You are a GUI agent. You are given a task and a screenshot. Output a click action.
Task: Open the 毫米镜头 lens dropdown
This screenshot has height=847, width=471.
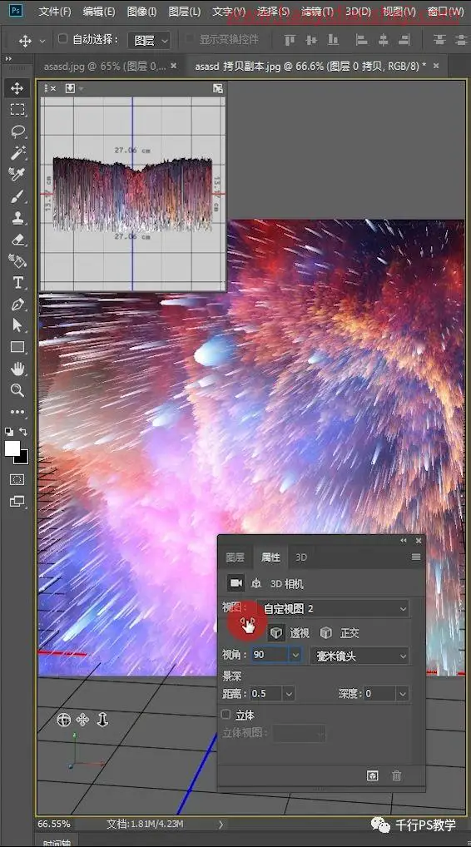[359, 656]
